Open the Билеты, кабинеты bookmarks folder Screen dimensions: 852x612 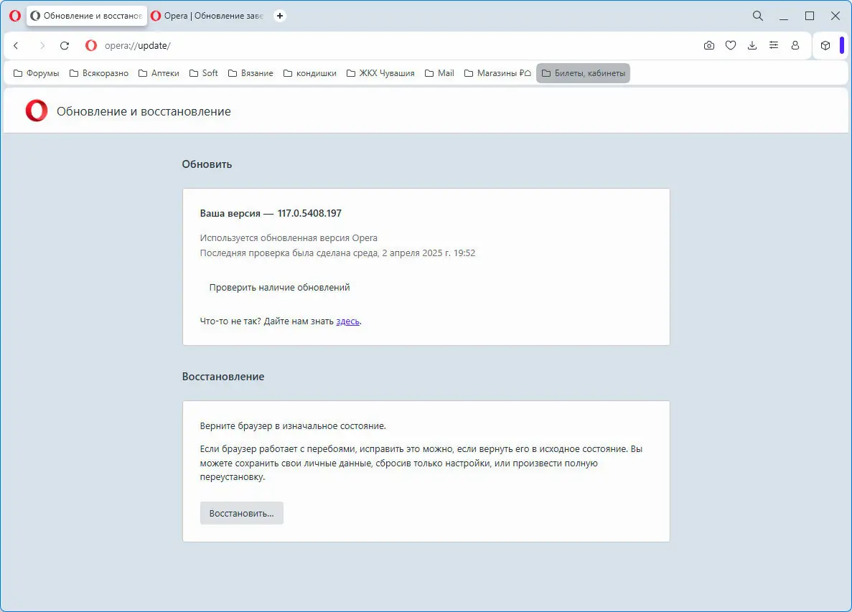[x=583, y=73]
